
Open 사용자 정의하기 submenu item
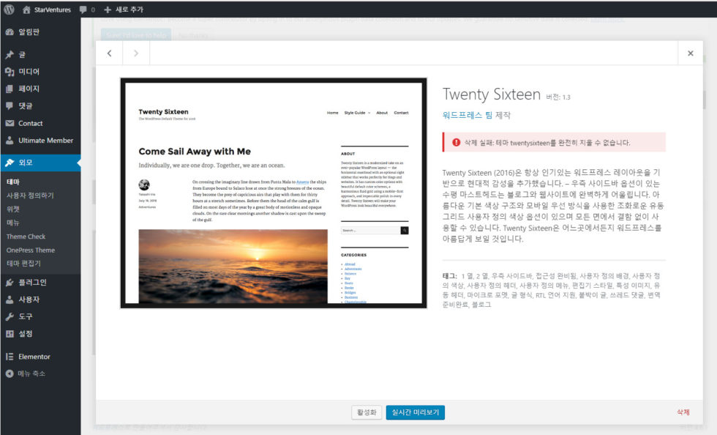pyautogui.click(x=30, y=196)
